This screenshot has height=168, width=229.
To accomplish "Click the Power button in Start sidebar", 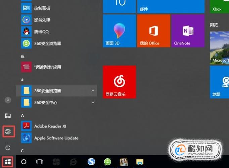I will pyautogui.click(x=8, y=148).
